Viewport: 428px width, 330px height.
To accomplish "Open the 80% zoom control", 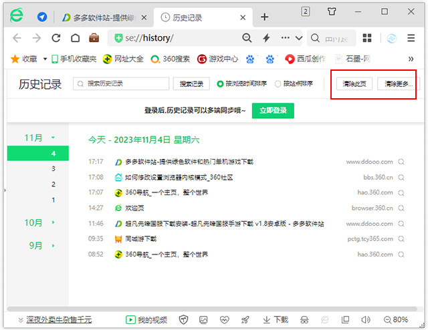I will point(396,319).
